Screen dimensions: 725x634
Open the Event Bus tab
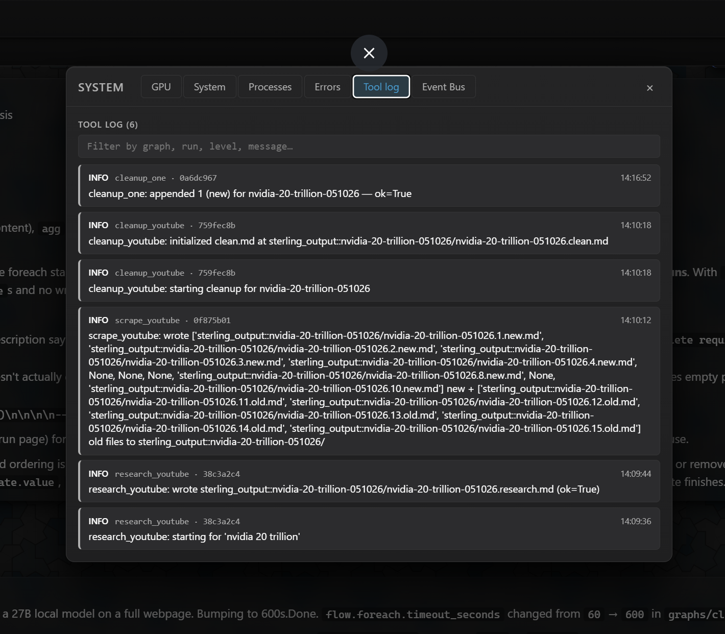pyautogui.click(x=444, y=87)
